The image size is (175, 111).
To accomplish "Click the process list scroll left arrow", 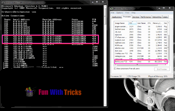I will pos(115,65).
